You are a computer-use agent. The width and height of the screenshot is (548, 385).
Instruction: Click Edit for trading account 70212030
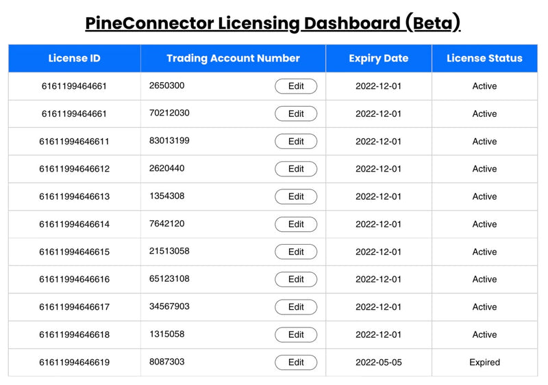[x=296, y=114]
